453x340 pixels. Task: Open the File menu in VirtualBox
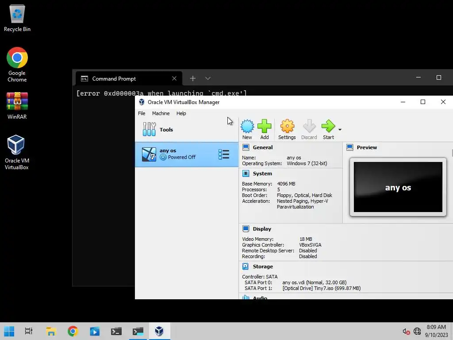[x=142, y=113]
